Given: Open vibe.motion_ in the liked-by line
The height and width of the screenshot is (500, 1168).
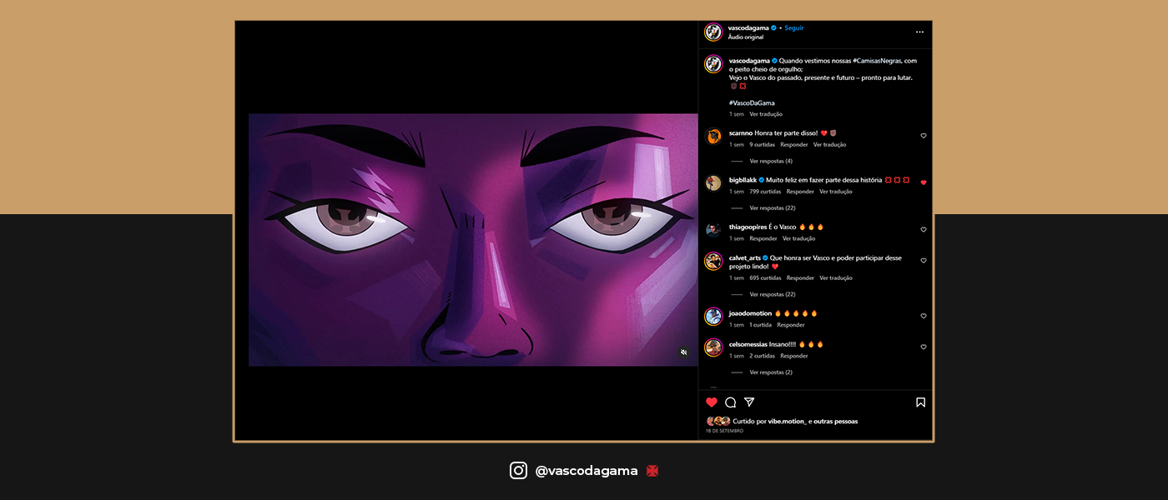Looking at the screenshot, I should tap(787, 422).
